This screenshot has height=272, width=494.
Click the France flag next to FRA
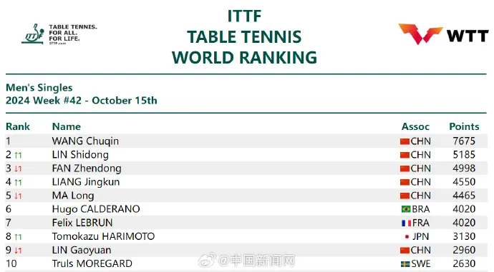point(406,223)
